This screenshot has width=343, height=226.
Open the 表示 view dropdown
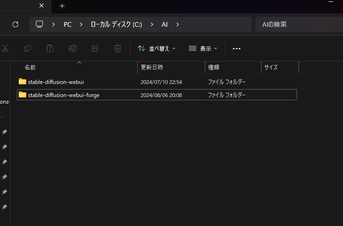(x=203, y=48)
